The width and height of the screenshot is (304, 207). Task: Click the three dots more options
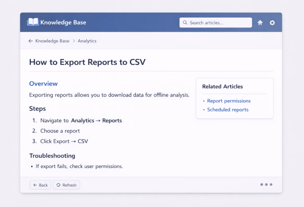[x=266, y=185]
